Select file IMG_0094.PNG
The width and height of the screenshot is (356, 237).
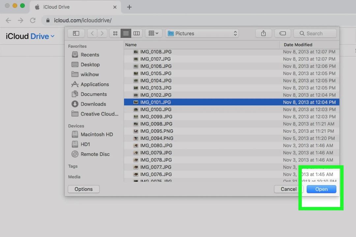(232, 138)
